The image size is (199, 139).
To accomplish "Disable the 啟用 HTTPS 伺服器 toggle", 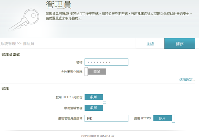I will tap(95, 97).
